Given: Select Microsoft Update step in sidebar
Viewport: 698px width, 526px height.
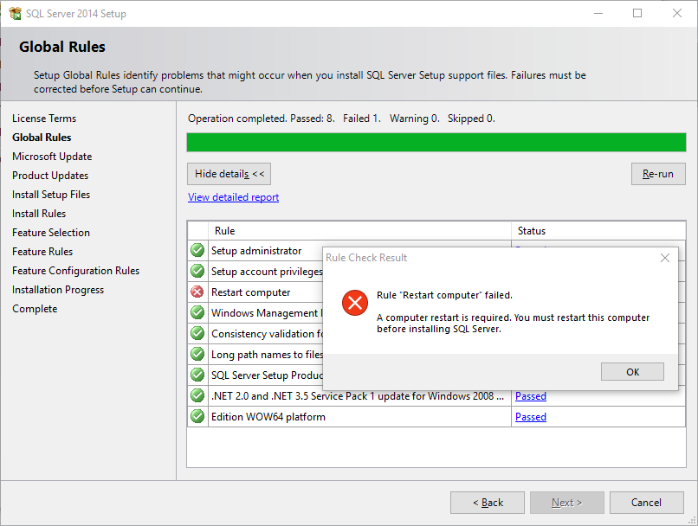Looking at the screenshot, I should click(x=52, y=157).
